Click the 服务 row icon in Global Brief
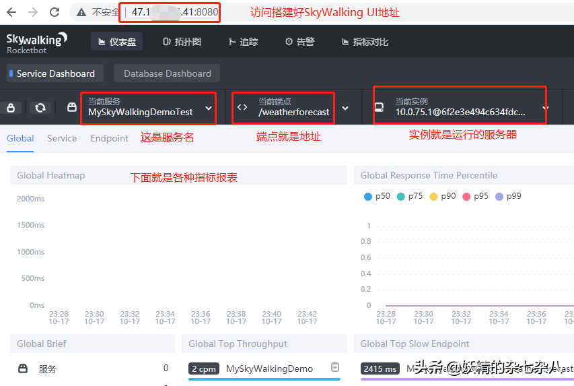Viewport: 574px width, 386px height. tap(23, 368)
